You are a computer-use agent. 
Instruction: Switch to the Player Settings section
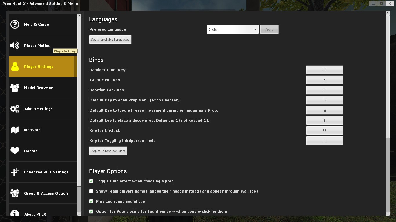tap(39, 66)
